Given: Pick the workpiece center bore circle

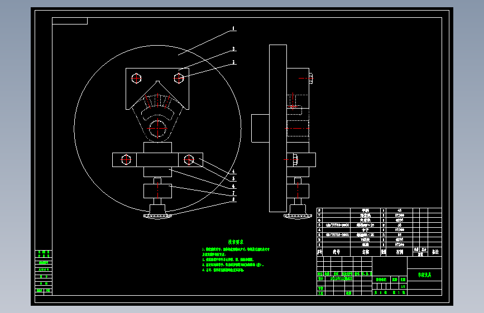Looking at the screenshot, I should (158, 129).
